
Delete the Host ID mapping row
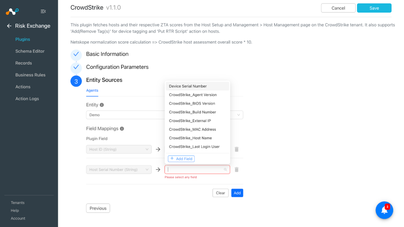pos(237,149)
